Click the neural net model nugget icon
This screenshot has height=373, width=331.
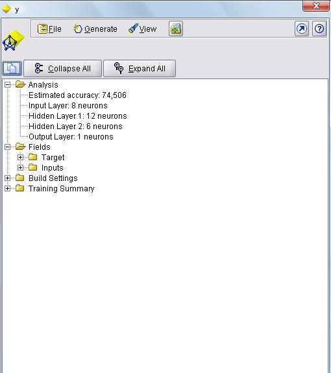tap(13, 40)
